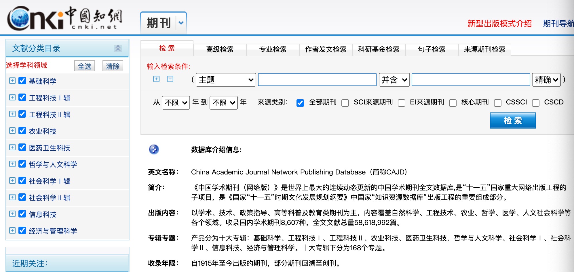574x272 pixels.
Task: Uncheck the 社会科学 II 辑 checkbox
Action: click(x=22, y=197)
